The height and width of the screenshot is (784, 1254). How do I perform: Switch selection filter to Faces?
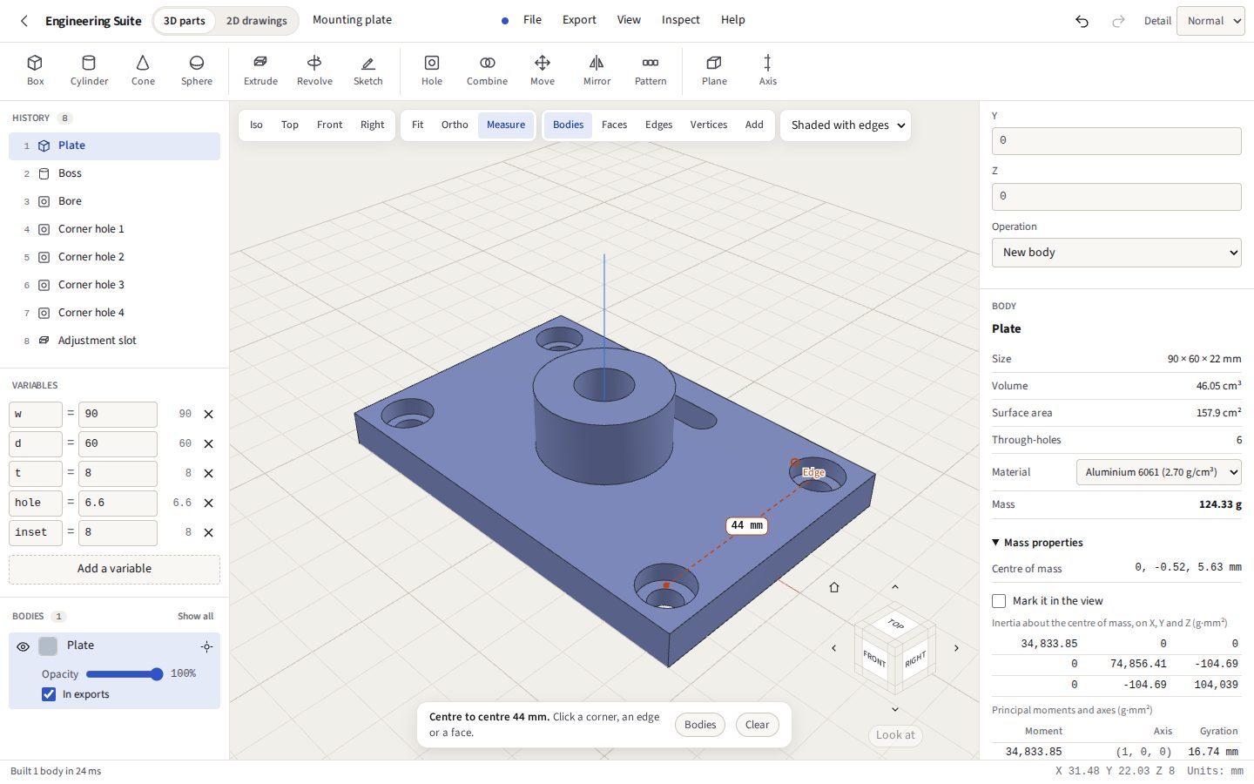(614, 125)
